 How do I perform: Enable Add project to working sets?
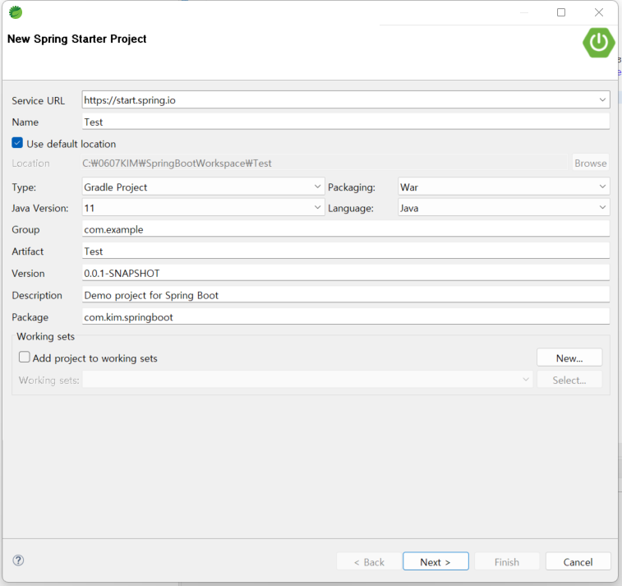point(24,357)
